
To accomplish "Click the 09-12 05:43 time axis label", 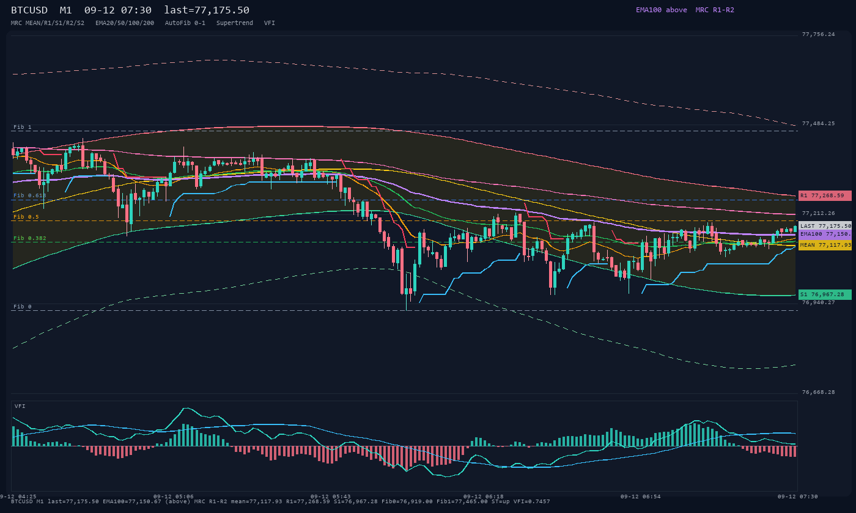I will click(x=331, y=497).
